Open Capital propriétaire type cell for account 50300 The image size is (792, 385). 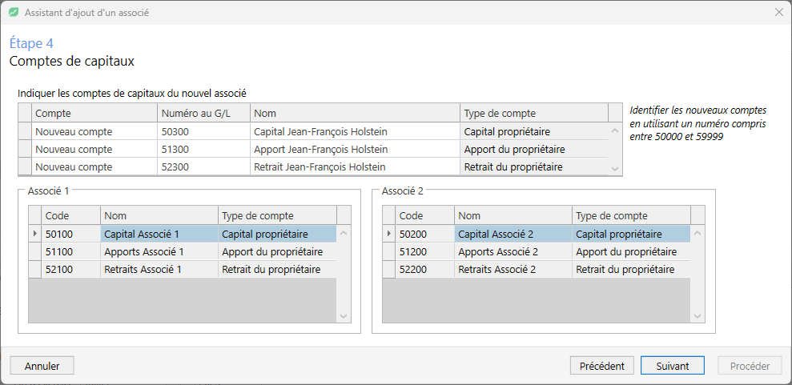click(x=534, y=132)
